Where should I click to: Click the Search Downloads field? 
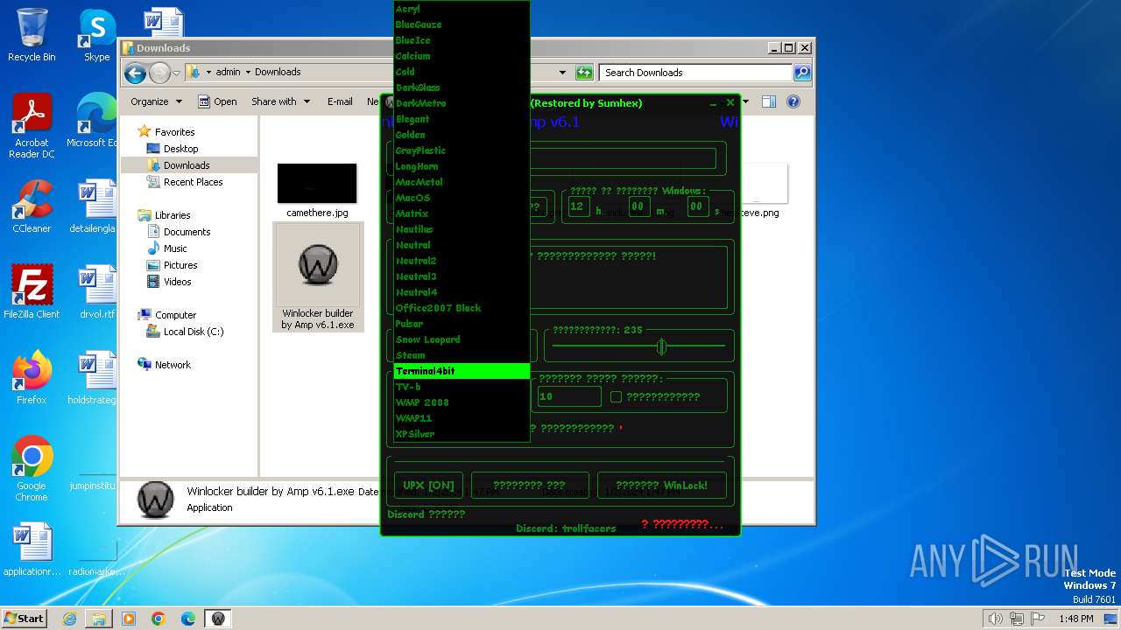pos(696,73)
